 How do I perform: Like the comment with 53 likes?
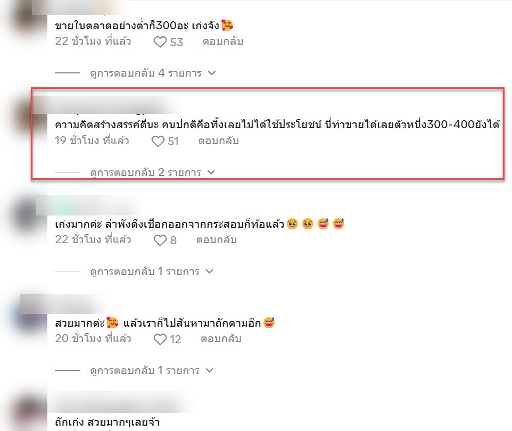tap(160, 42)
